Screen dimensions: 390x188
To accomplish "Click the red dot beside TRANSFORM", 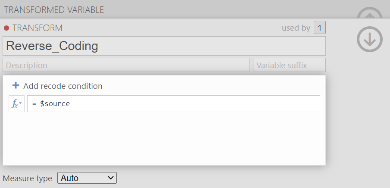I will point(6,28).
